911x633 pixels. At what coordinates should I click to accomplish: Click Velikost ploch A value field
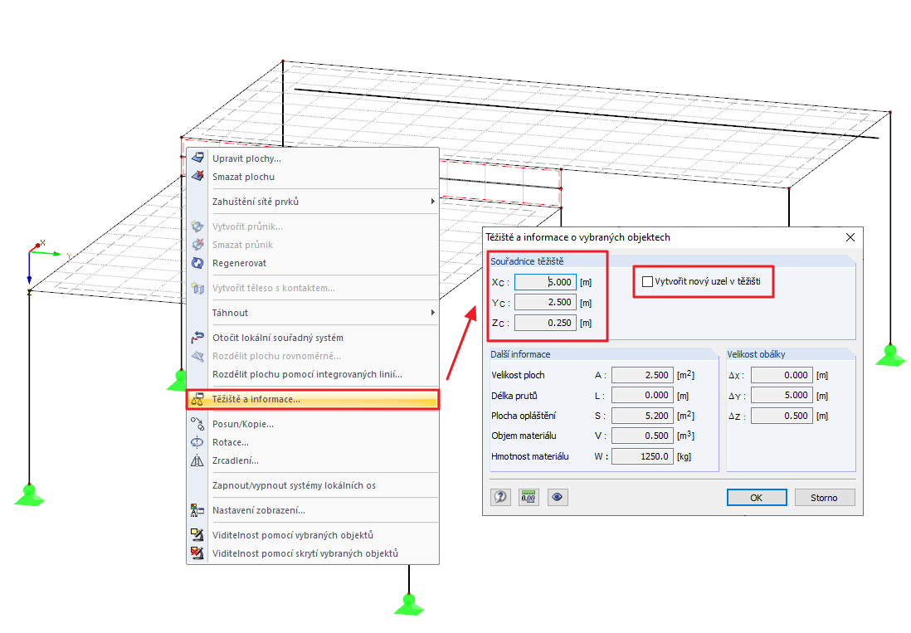[642, 375]
